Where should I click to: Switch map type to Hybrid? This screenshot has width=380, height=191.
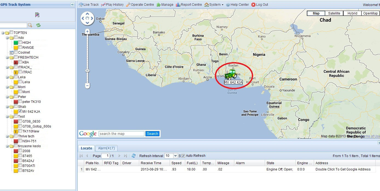(x=352, y=13)
